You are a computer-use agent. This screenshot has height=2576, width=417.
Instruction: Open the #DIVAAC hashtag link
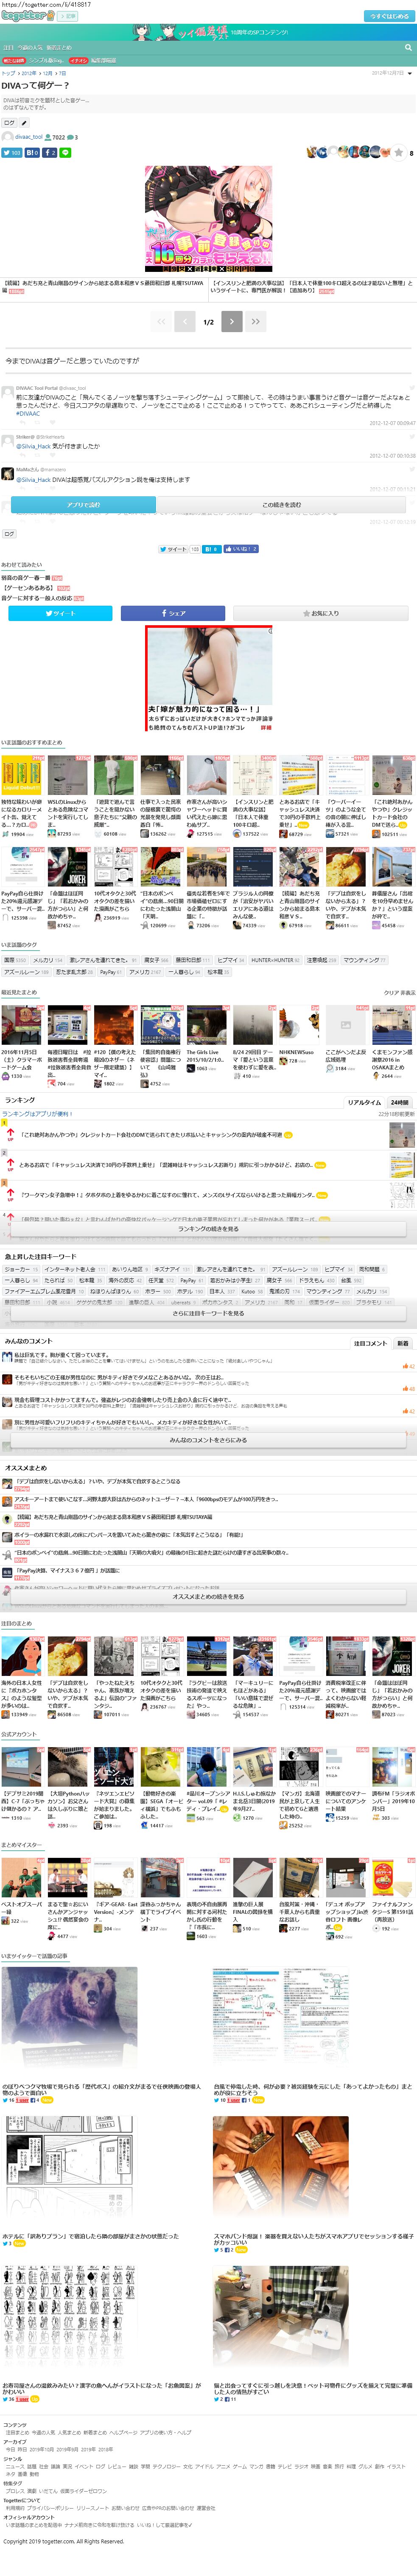28,413
